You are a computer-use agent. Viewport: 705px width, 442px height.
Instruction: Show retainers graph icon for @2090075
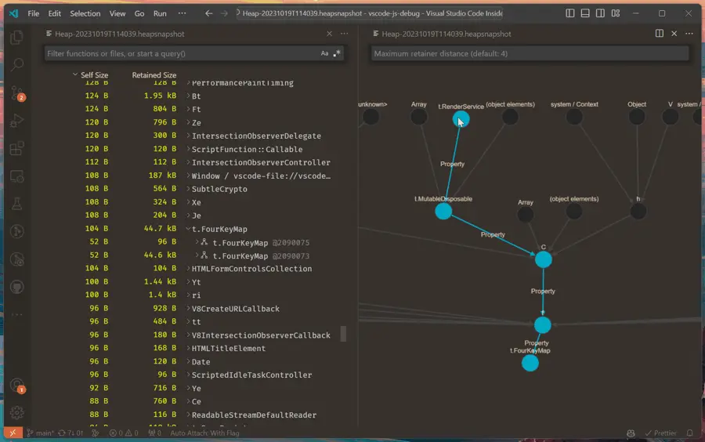(x=204, y=242)
